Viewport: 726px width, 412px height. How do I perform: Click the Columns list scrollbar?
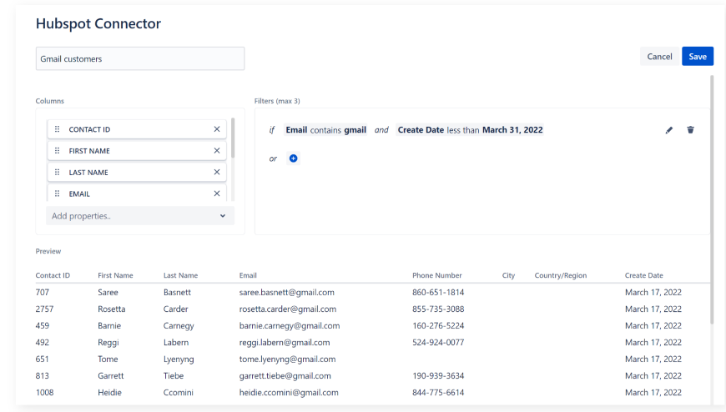tap(233, 138)
